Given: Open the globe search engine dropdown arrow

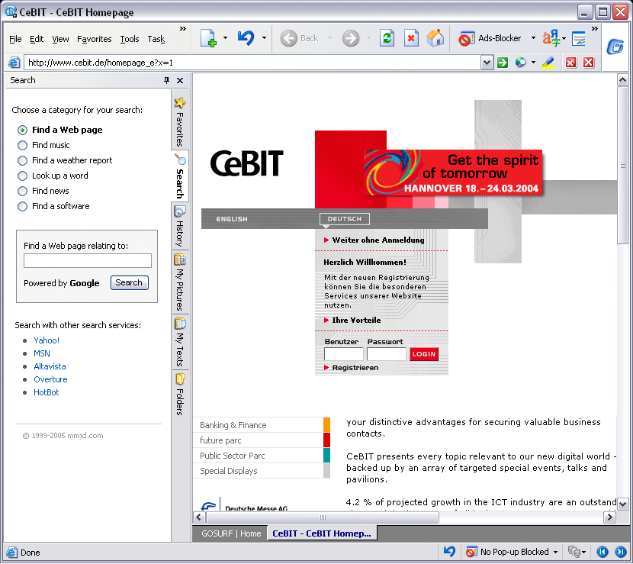Looking at the screenshot, I should tap(533, 63).
